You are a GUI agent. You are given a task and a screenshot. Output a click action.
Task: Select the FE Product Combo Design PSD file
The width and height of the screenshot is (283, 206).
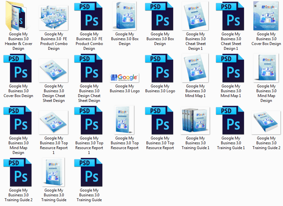click(89, 16)
